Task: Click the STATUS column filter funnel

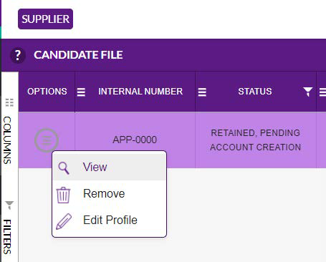Action: click(x=307, y=92)
